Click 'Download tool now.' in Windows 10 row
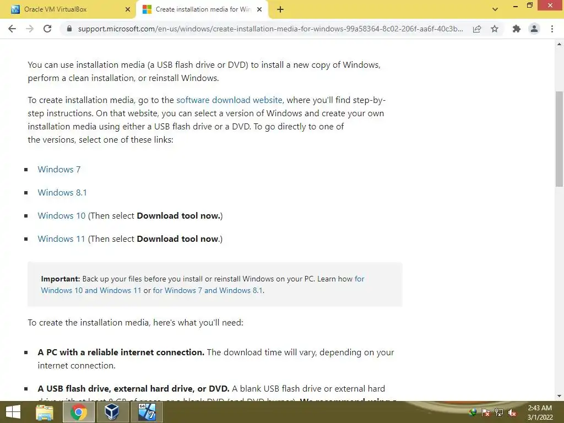Screen dimensions: 564x423 179,215
